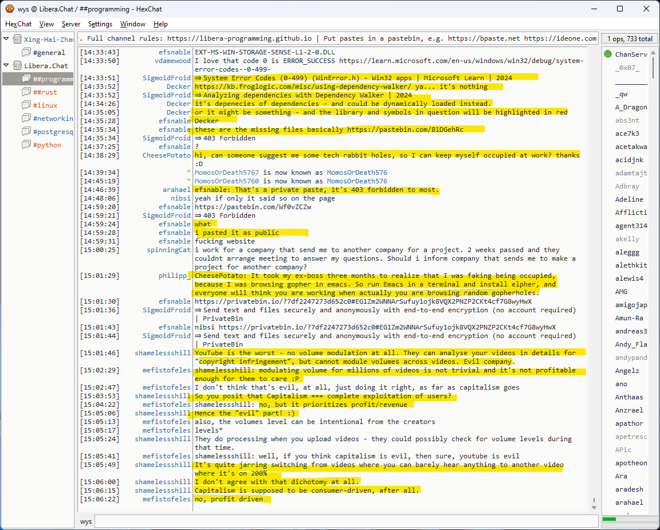660x530 pixels.
Task: Open the Settings menu
Action: (100, 24)
